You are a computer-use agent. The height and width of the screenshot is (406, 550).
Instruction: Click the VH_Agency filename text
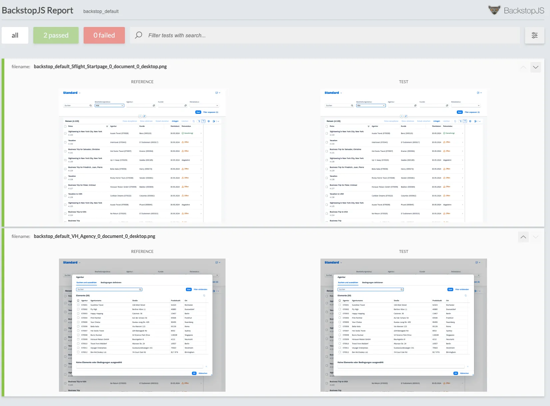click(94, 236)
